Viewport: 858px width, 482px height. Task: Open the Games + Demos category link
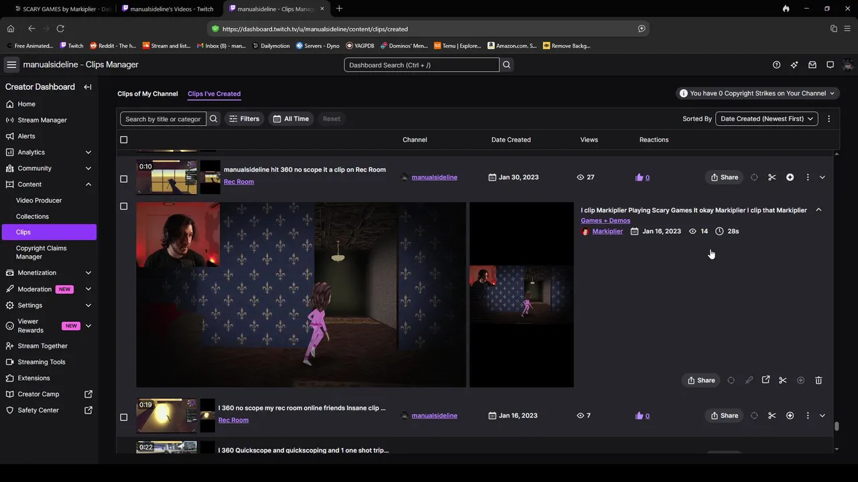[605, 220]
